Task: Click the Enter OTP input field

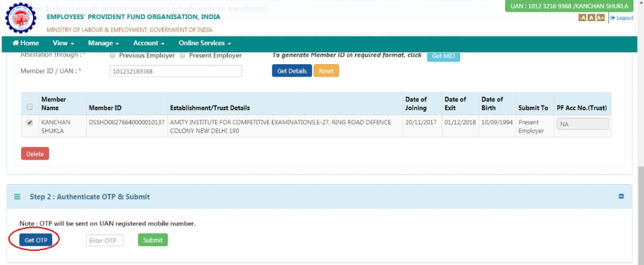Action: click(x=105, y=240)
